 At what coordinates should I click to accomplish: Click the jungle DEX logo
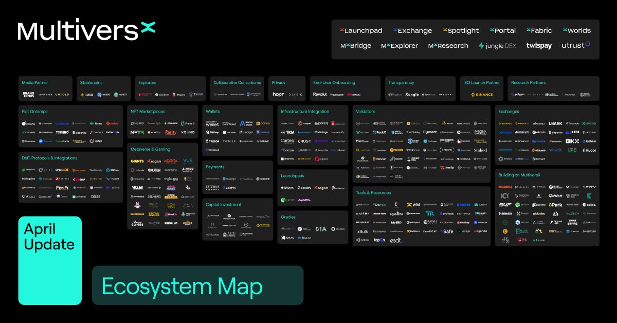497,45
